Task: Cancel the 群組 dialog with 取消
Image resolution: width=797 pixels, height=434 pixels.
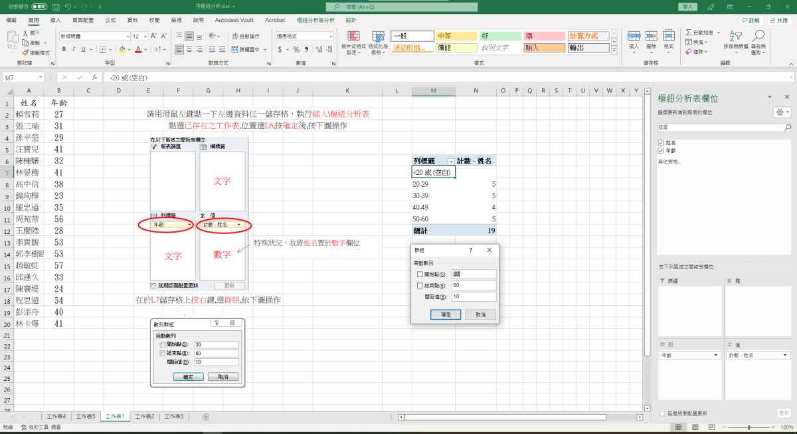Action: [480, 314]
